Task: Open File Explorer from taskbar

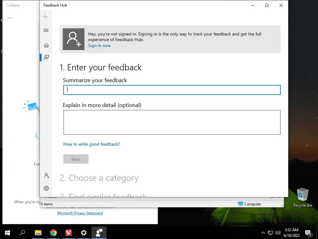Action: tap(38, 233)
